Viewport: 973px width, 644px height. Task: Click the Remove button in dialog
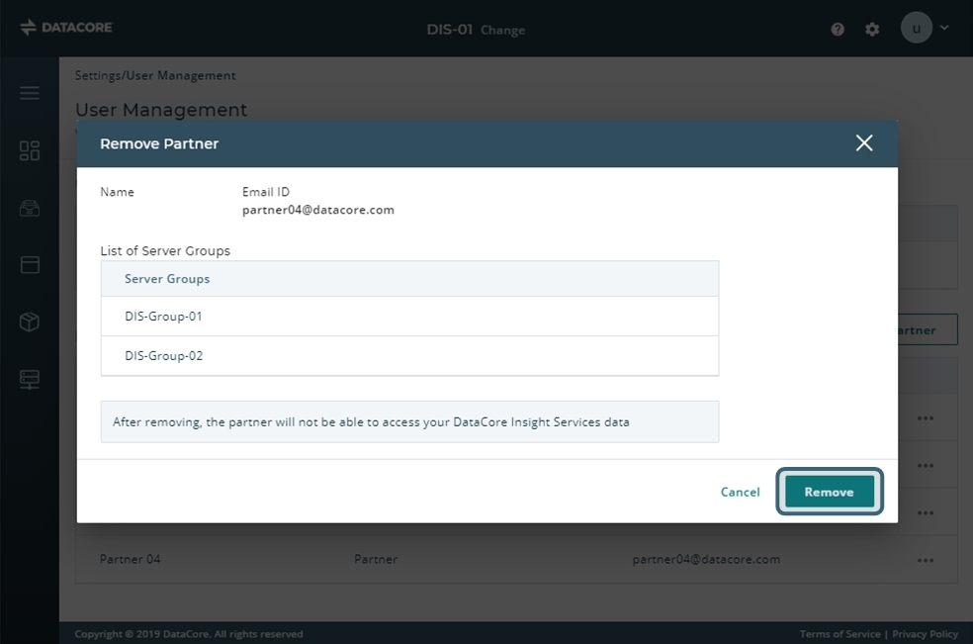(829, 492)
